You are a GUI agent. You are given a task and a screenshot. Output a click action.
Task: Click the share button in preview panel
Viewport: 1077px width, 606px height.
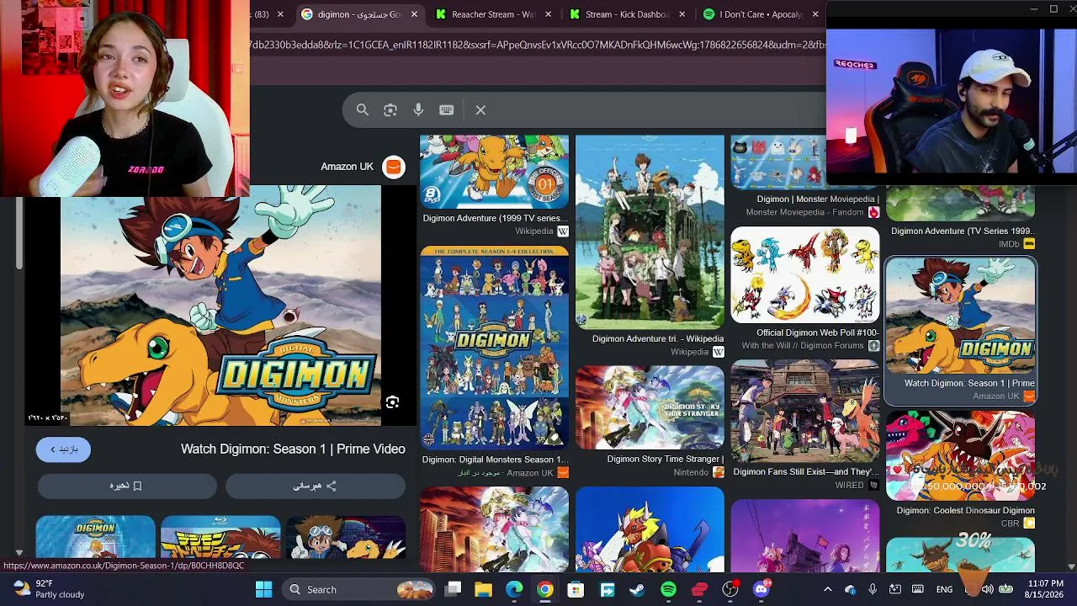[315, 486]
